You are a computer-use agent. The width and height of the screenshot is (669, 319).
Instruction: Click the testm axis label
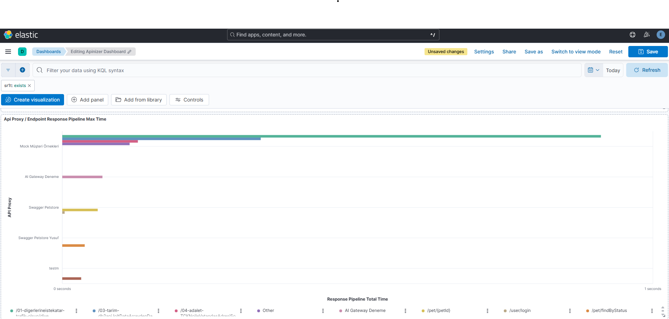54,268
